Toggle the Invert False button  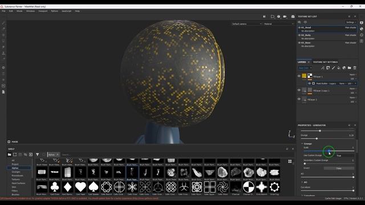click(x=339, y=169)
